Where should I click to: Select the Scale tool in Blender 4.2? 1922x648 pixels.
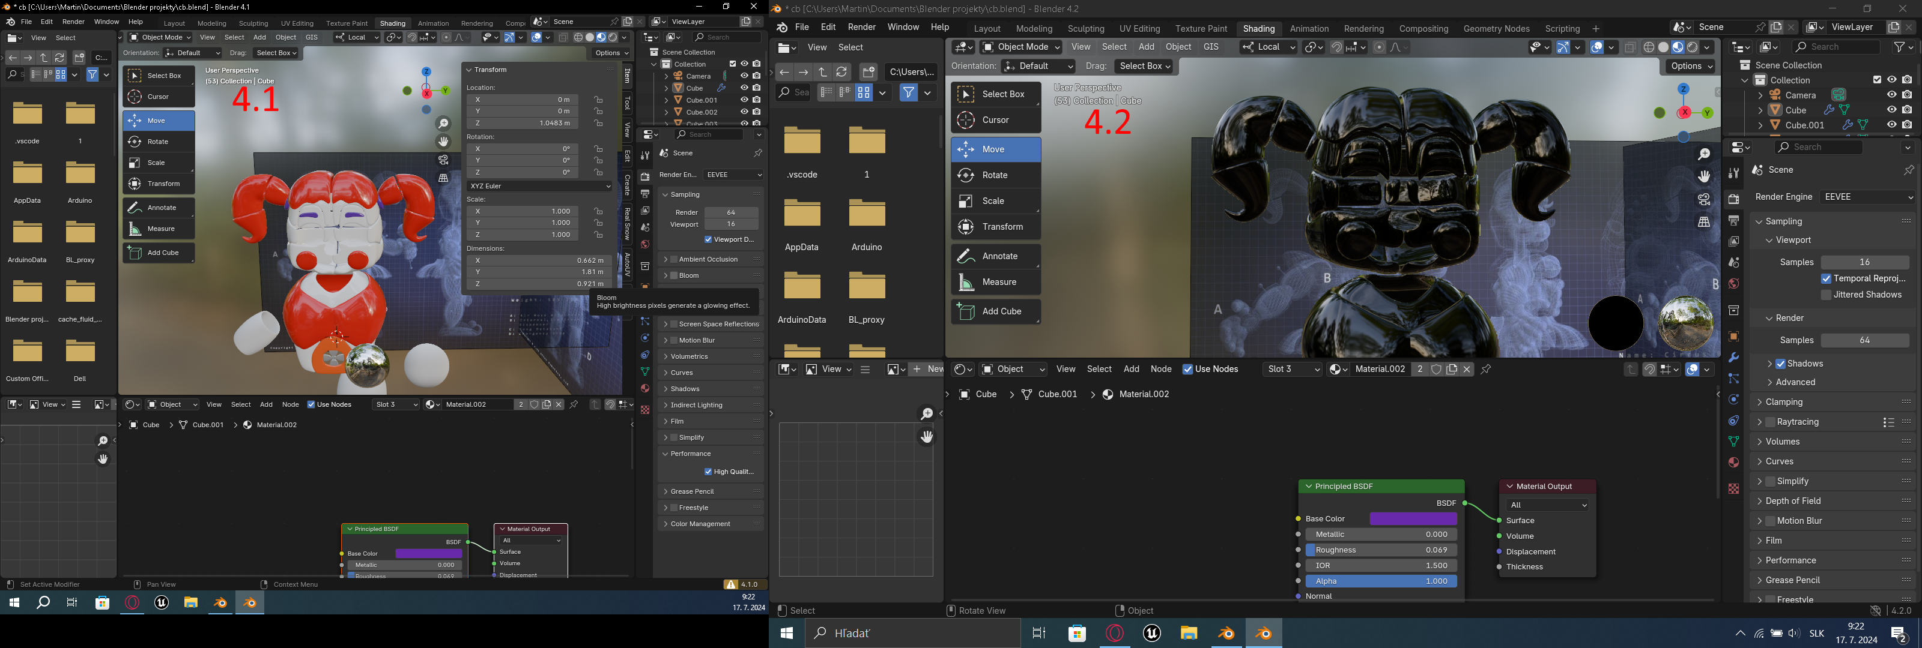(x=995, y=202)
